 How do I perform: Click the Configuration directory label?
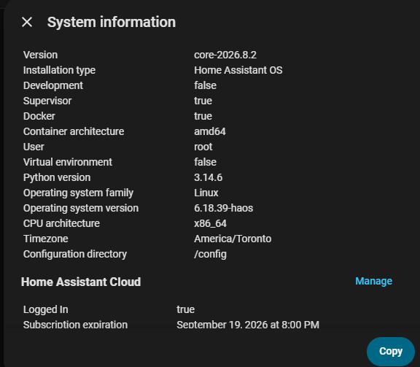tap(75, 254)
